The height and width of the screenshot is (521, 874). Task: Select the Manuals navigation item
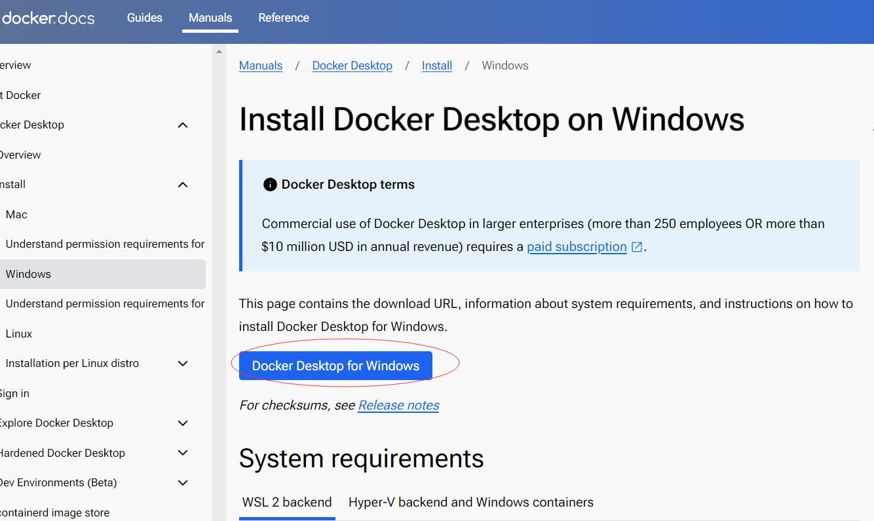(210, 18)
